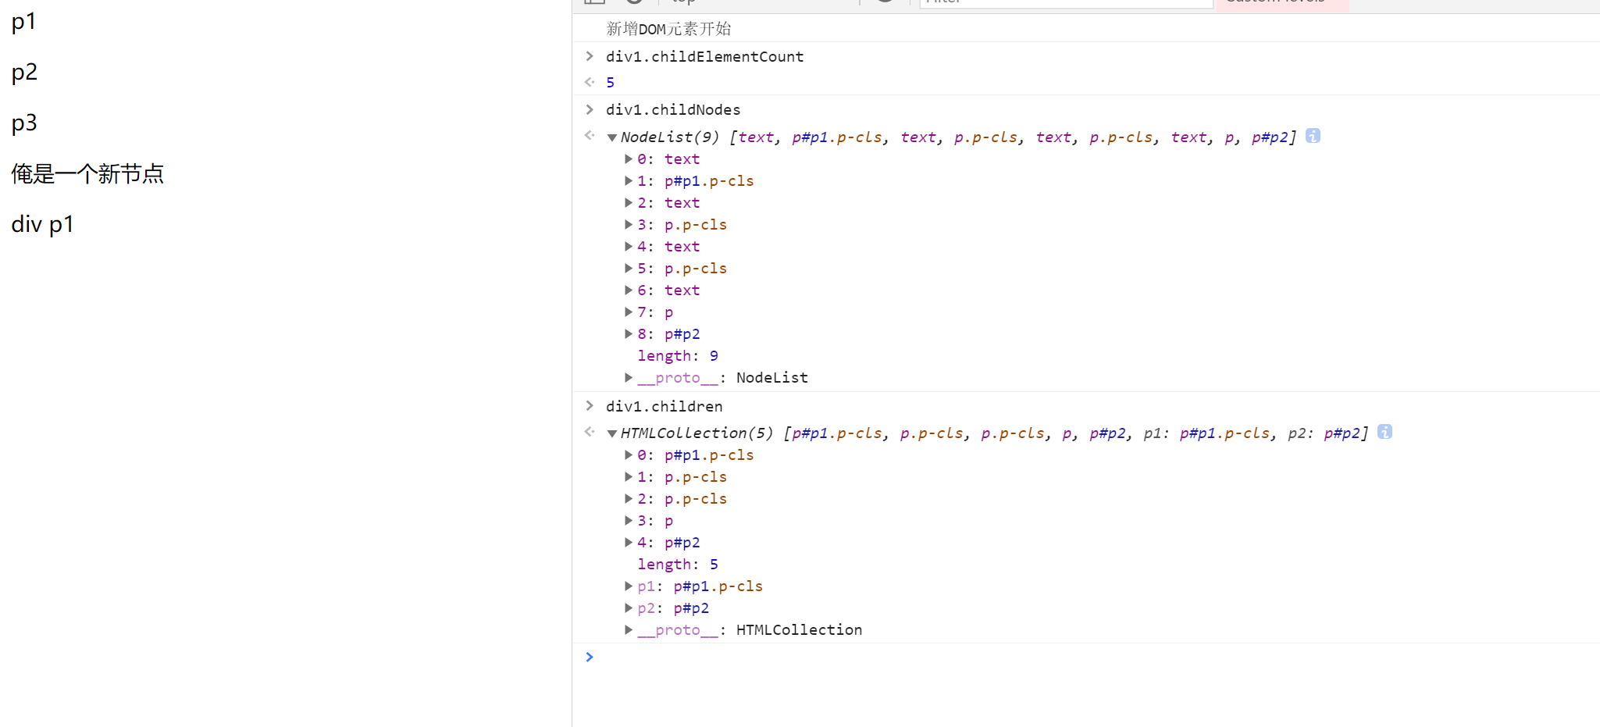Toggle the console sidebar icon
The image size is (1600, 727).
click(x=595, y=3)
